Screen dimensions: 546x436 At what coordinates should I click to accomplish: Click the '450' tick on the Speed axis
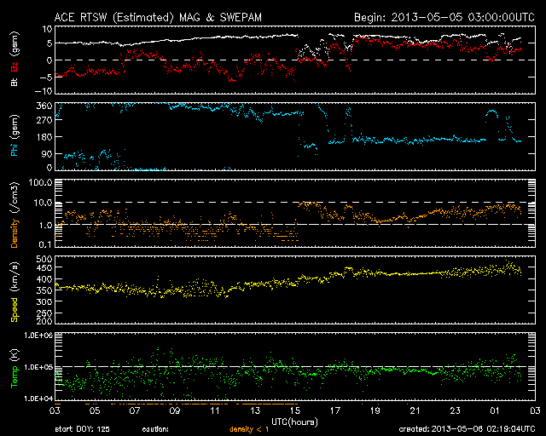[45, 267]
